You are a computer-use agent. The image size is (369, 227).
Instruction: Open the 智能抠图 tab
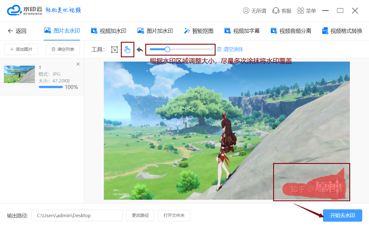(199, 31)
